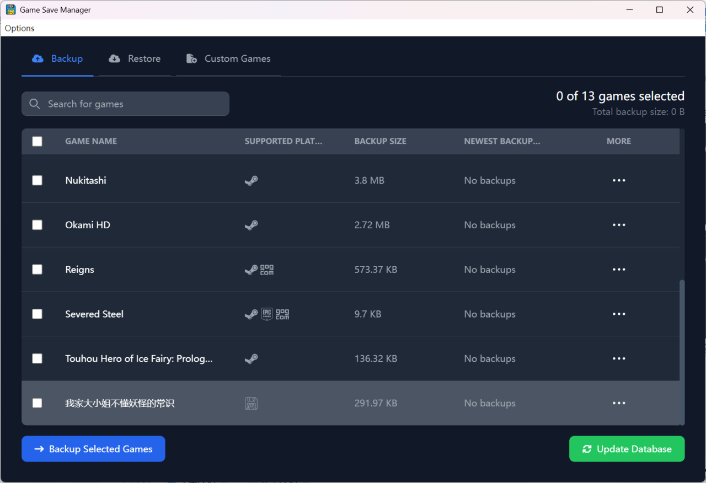Toggle the select-all games checkbox
Viewport: 706px width, 483px height.
37,141
